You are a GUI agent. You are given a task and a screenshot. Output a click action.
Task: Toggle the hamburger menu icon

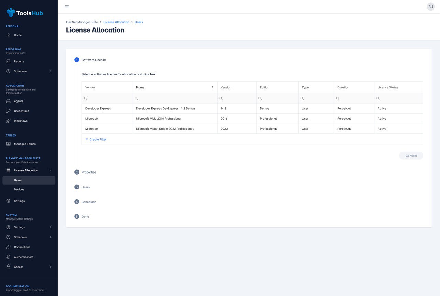pyautogui.click(x=67, y=7)
